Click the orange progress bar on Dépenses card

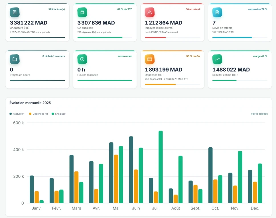(172, 84)
